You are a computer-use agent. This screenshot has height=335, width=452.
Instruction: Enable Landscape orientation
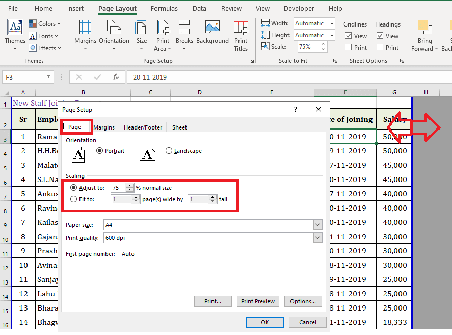(x=169, y=150)
